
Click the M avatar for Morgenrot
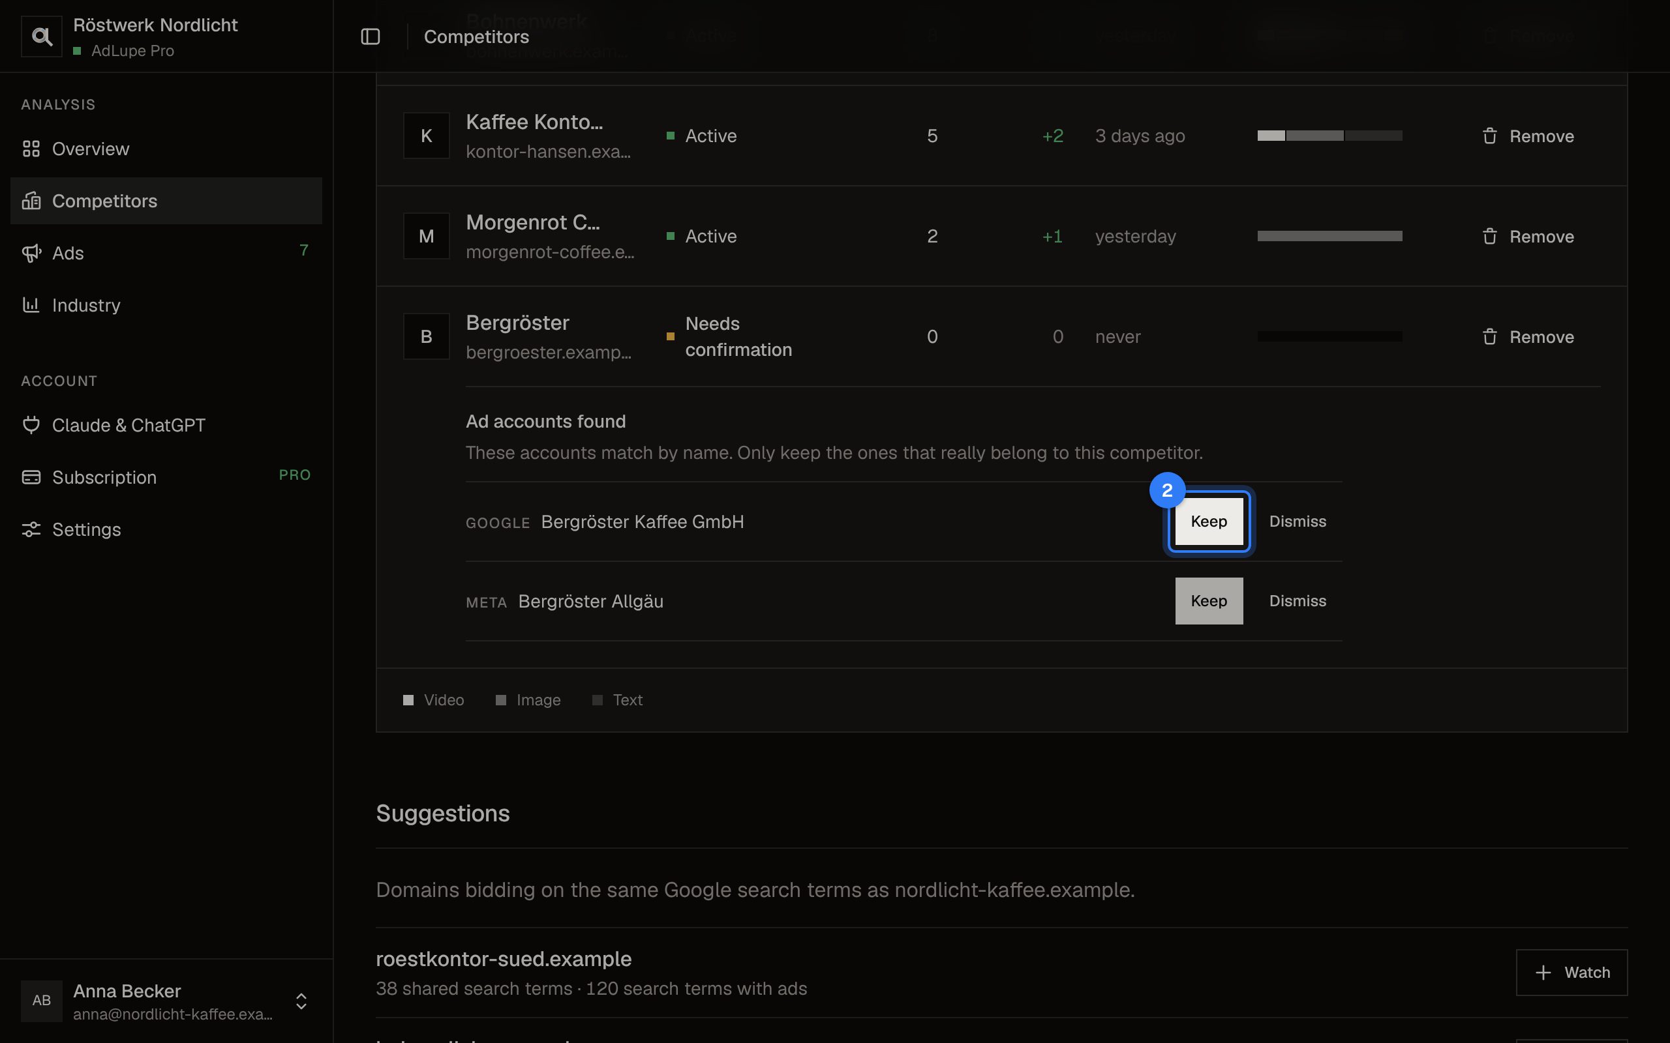point(427,236)
